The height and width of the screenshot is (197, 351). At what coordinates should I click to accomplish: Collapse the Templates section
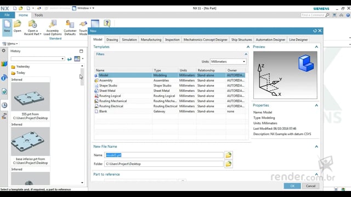coord(248,47)
